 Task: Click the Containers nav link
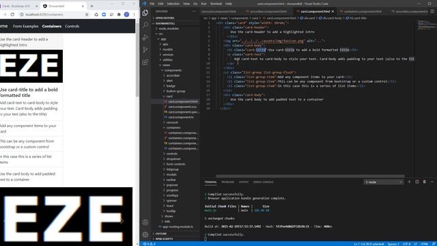pyautogui.click(x=52, y=26)
